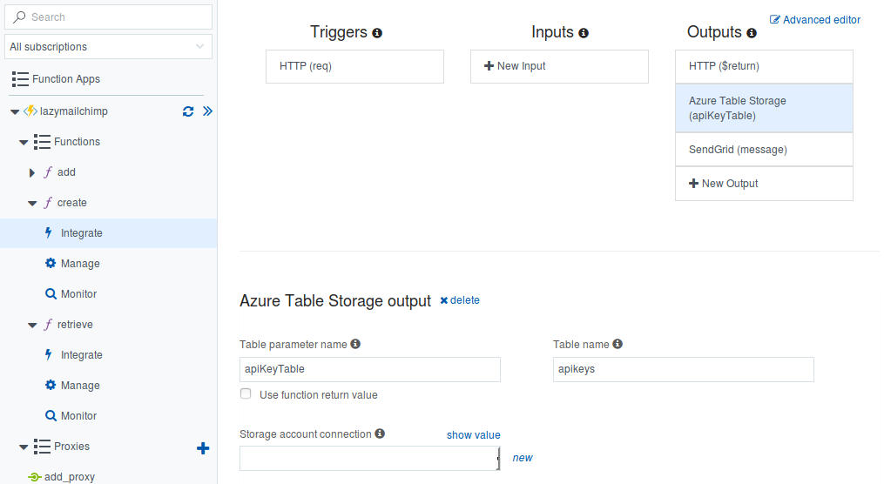
Task: Open the All subscriptions dropdown
Action: (108, 47)
